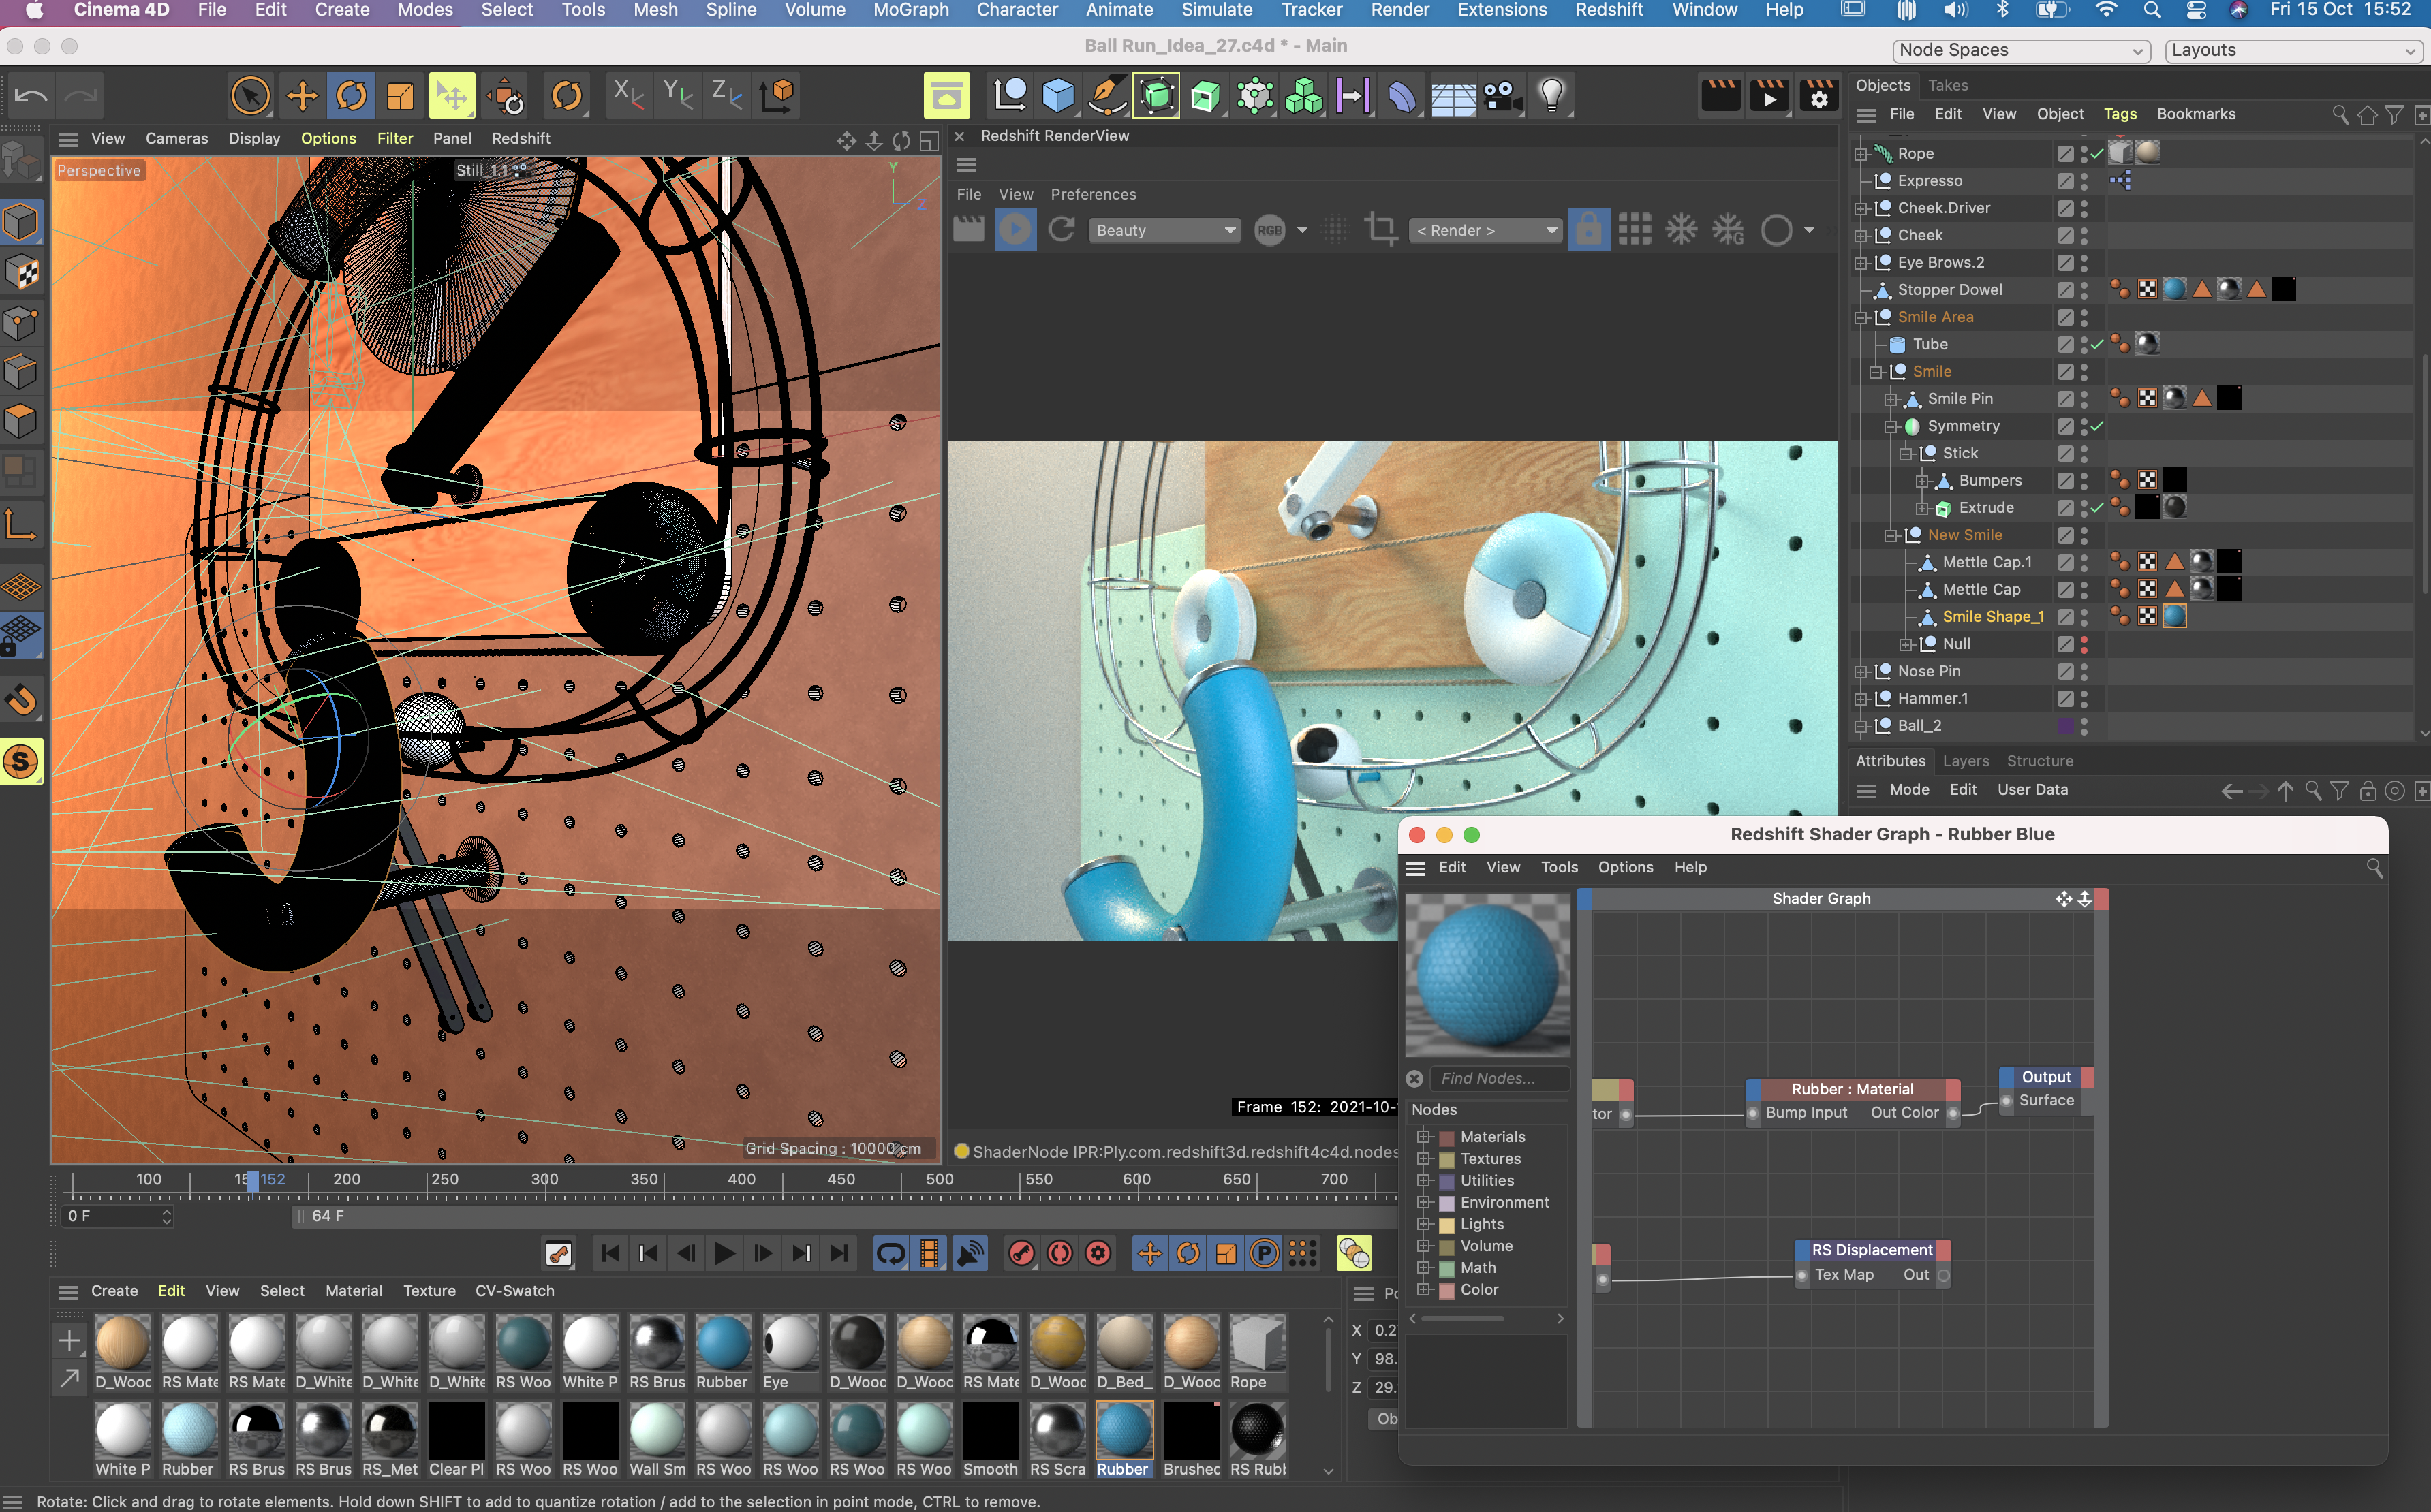Open Preferences in Redshift RenderView

[x=1092, y=194]
